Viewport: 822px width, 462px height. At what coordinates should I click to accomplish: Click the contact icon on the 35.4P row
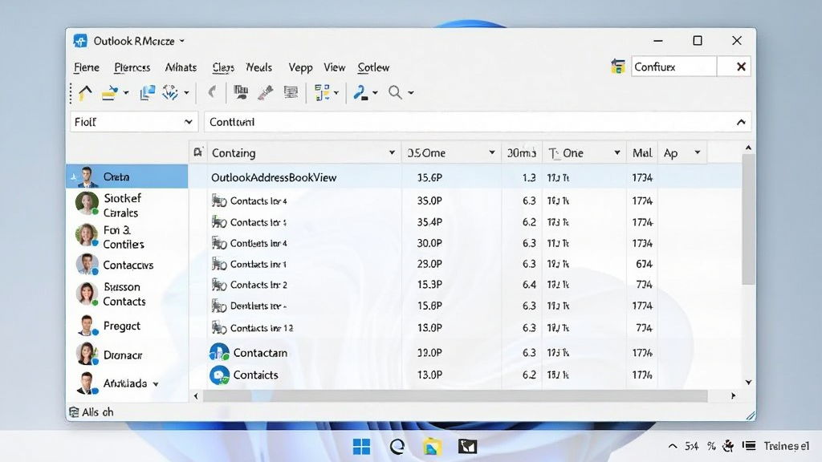(x=219, y=222)
